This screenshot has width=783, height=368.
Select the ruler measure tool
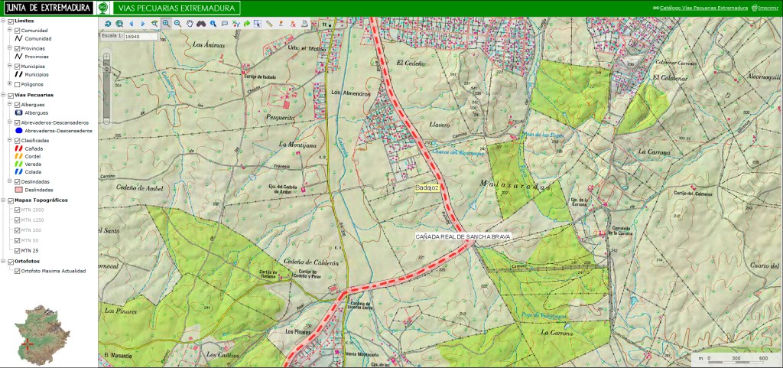tap(269, 24)
